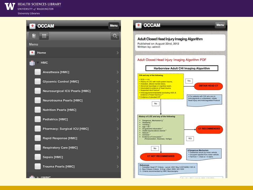Open Neurosurgical ICU Pearls row chevron
The width and height of the screenshot is (253, 190).
(x=118, y=91)
